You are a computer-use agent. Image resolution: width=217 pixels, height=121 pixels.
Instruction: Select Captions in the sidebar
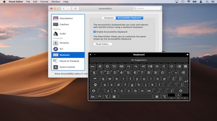(68, 24)
